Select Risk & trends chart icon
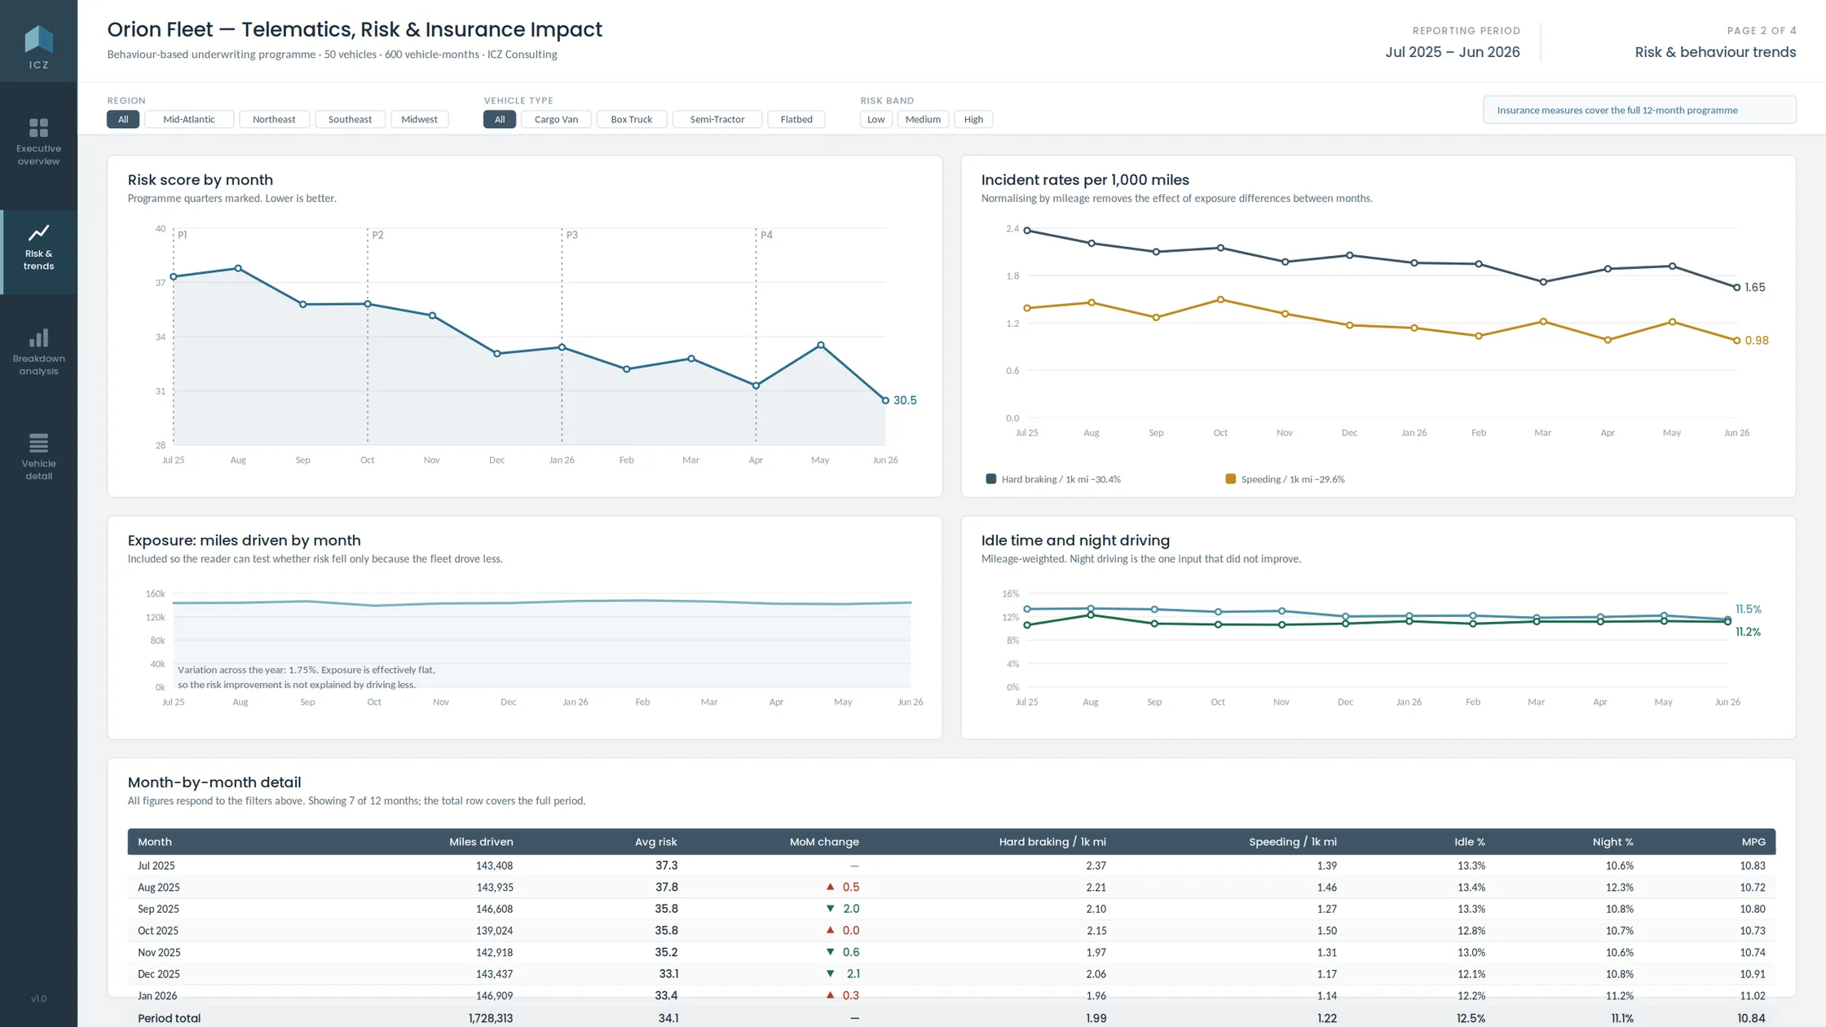Screen dimensions: 1826x1027 pyautogui.click(x=38, y=233)
